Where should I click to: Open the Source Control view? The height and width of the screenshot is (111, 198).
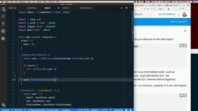3,24
